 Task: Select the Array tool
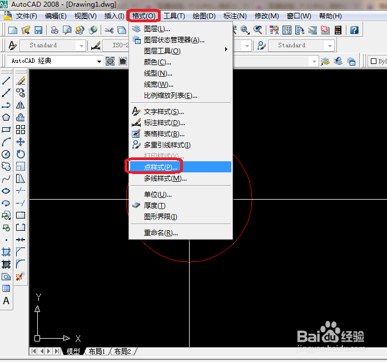point(21,130)
